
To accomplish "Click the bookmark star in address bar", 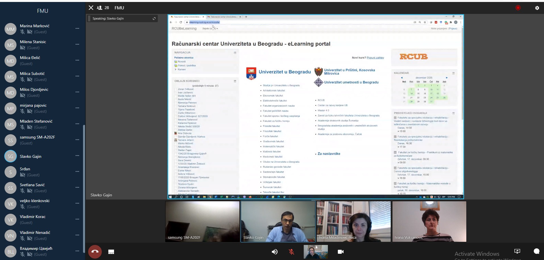I will 425,22.
